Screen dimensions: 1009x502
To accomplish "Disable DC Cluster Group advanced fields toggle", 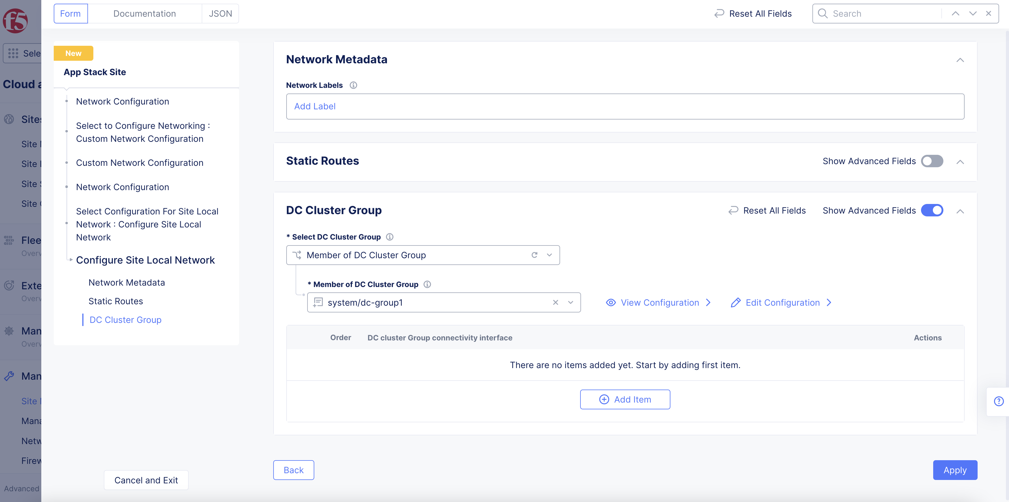I will [x=932, y=210].
